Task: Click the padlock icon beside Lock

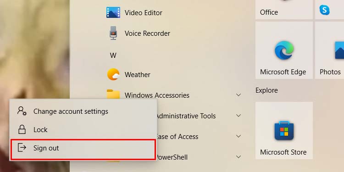Action: pyautogui.click(x=22, y=129)
